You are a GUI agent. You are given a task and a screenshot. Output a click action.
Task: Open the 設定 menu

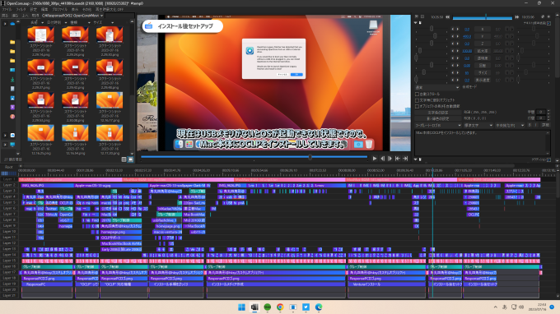click(x=33, y=9)
